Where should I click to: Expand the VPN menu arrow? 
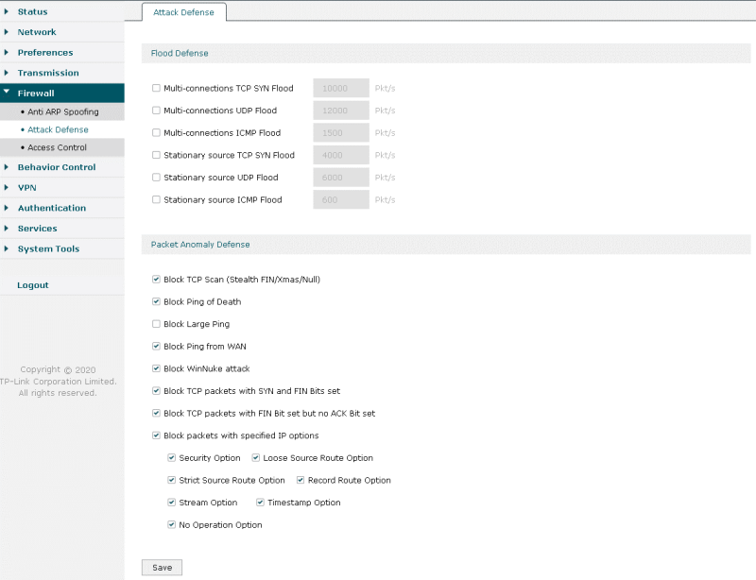pyautogui.click(x=7, y=188)
